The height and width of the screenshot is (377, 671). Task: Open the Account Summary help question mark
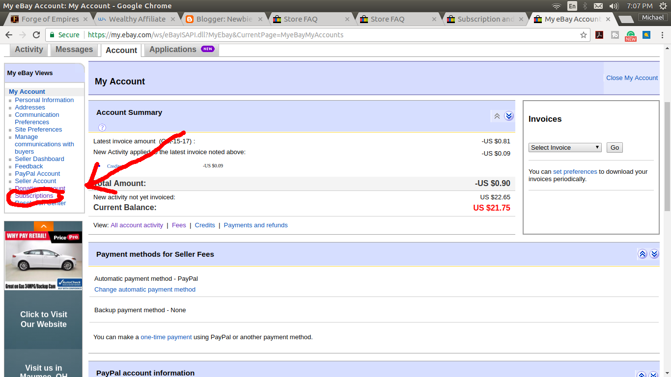[x=102, y=127]
